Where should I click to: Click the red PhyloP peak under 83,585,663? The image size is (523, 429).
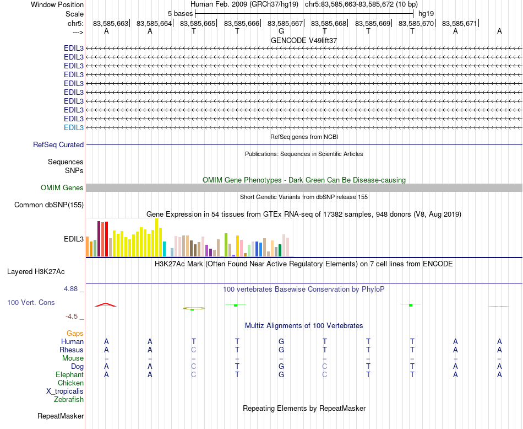[x=106, y=305]
